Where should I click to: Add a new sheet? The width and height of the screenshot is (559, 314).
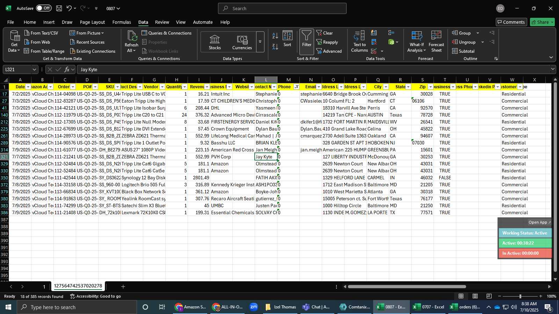tap(123, 286)
